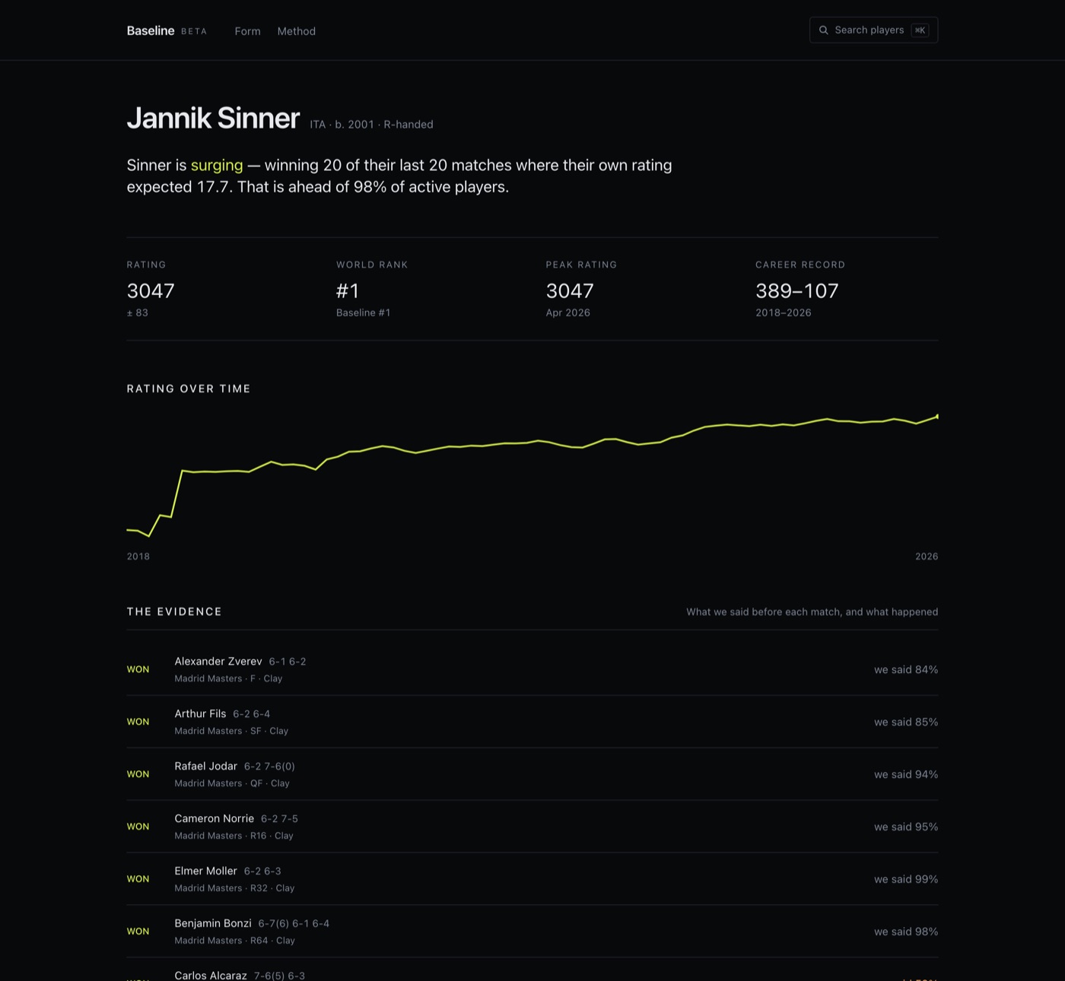Click the rating line chart endpoint marker
The width and height of the screenshot is (1065, 981).
[x=937, y=416]
